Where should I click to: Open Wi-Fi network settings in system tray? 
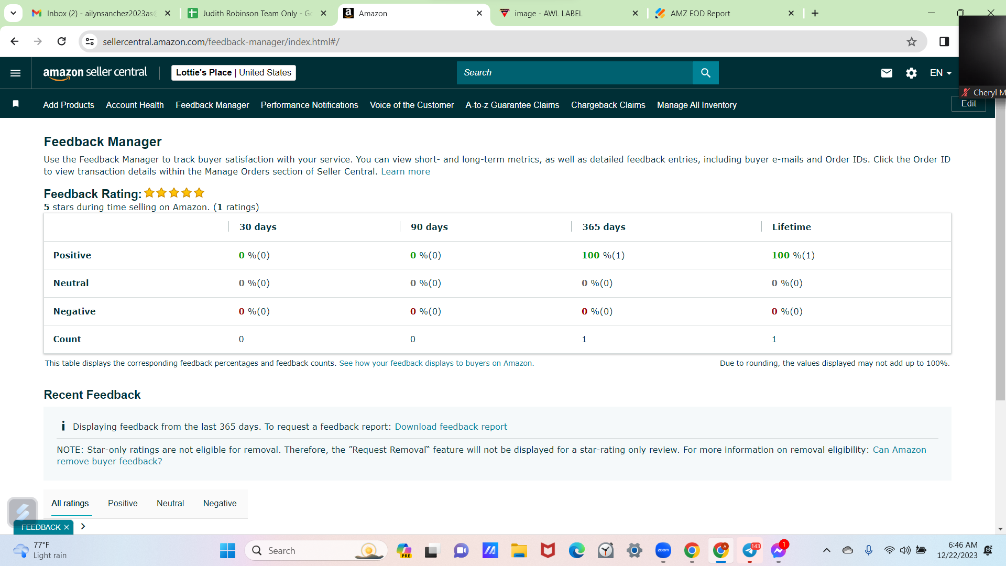click(889, 550)
